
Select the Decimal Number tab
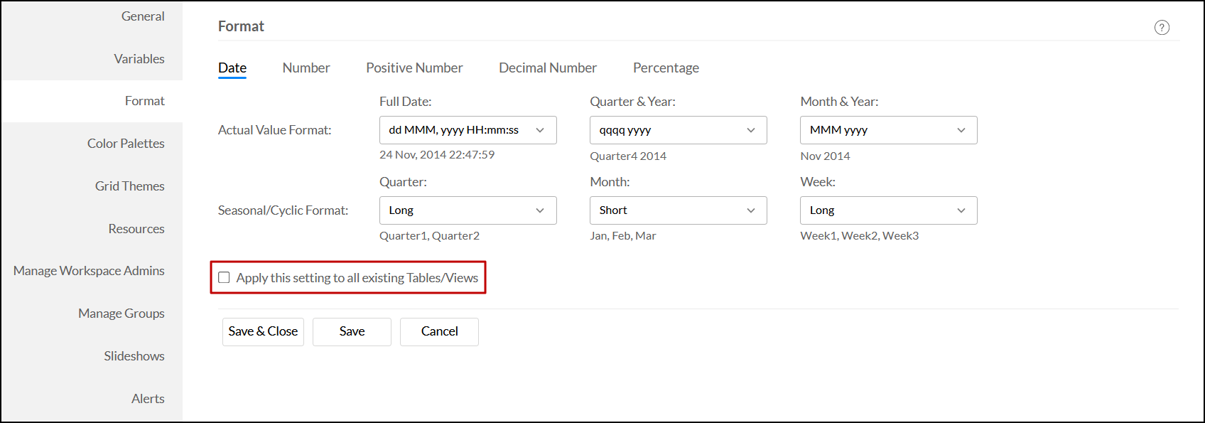pyautogui.click(x=548, y=68)
